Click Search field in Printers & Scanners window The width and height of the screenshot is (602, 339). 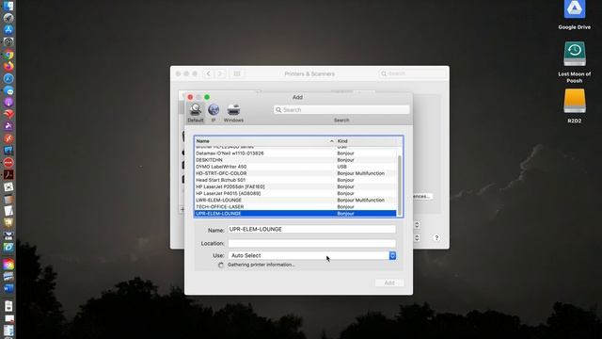412,73
